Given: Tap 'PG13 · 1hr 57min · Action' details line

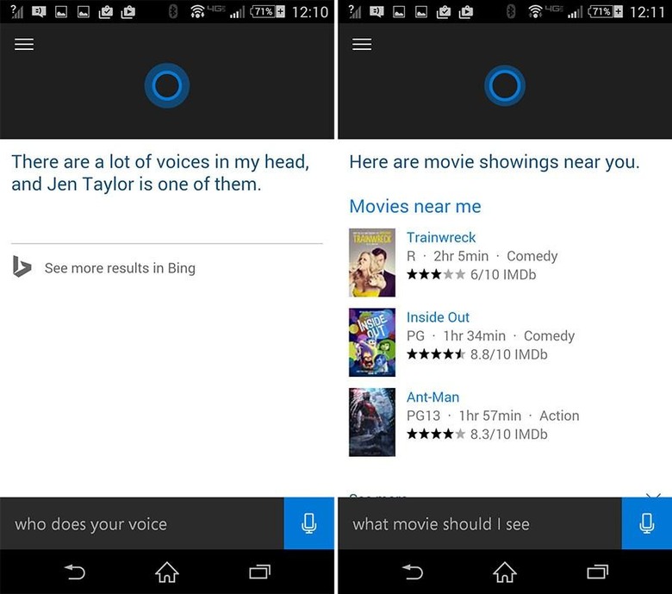Looking at the screenshot, I should (493, 416).
